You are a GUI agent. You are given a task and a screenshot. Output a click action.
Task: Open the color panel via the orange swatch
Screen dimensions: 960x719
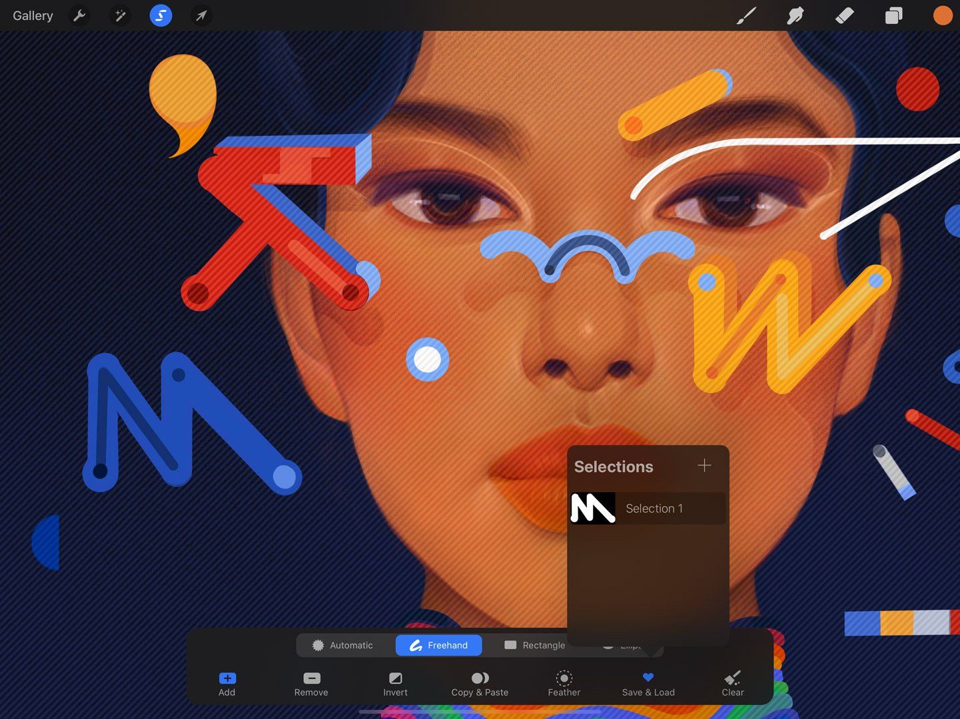[x=942, y=15]
